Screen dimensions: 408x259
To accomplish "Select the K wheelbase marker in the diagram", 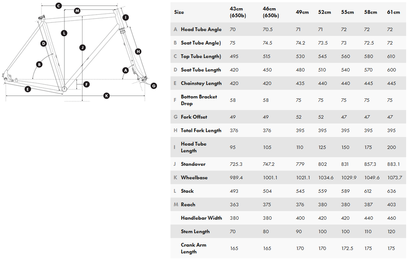I will point(106,96).
